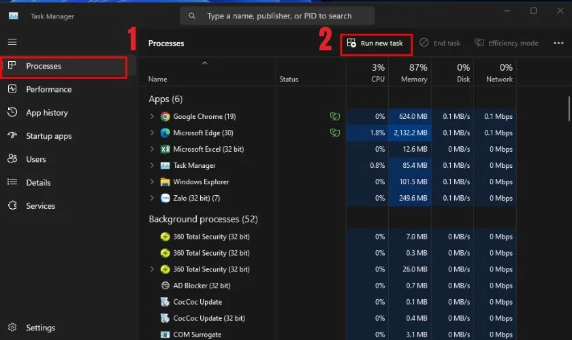Click the Background processes (52) header
Viewport: 572px width, 340px height.
[203, 219]
